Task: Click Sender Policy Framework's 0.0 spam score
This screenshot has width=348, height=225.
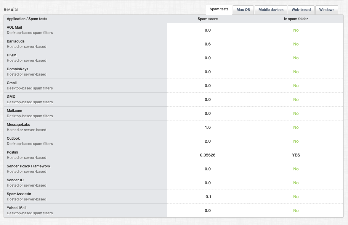Action: coord(208,169)
